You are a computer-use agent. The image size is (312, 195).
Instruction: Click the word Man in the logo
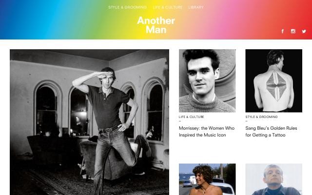click(x=156, y=30)
